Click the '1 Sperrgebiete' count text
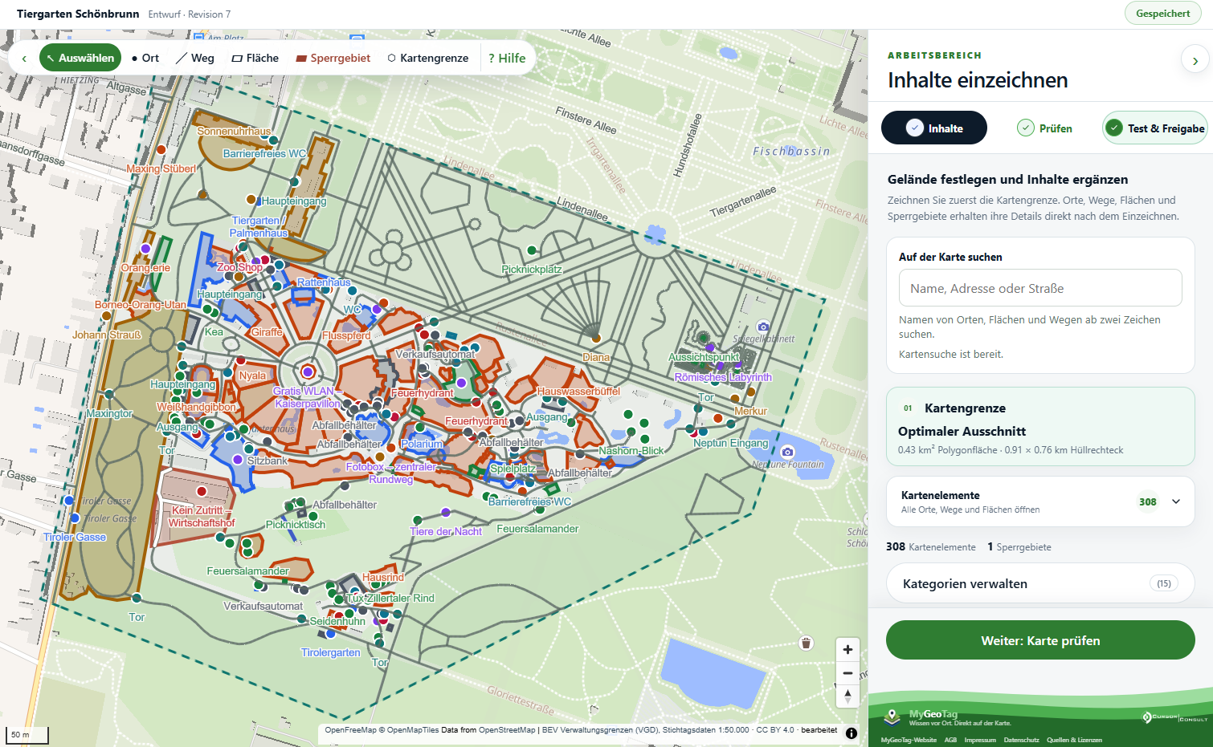Image resolution: width=1213 pixels, height=747 pixels. (1019, 547)
